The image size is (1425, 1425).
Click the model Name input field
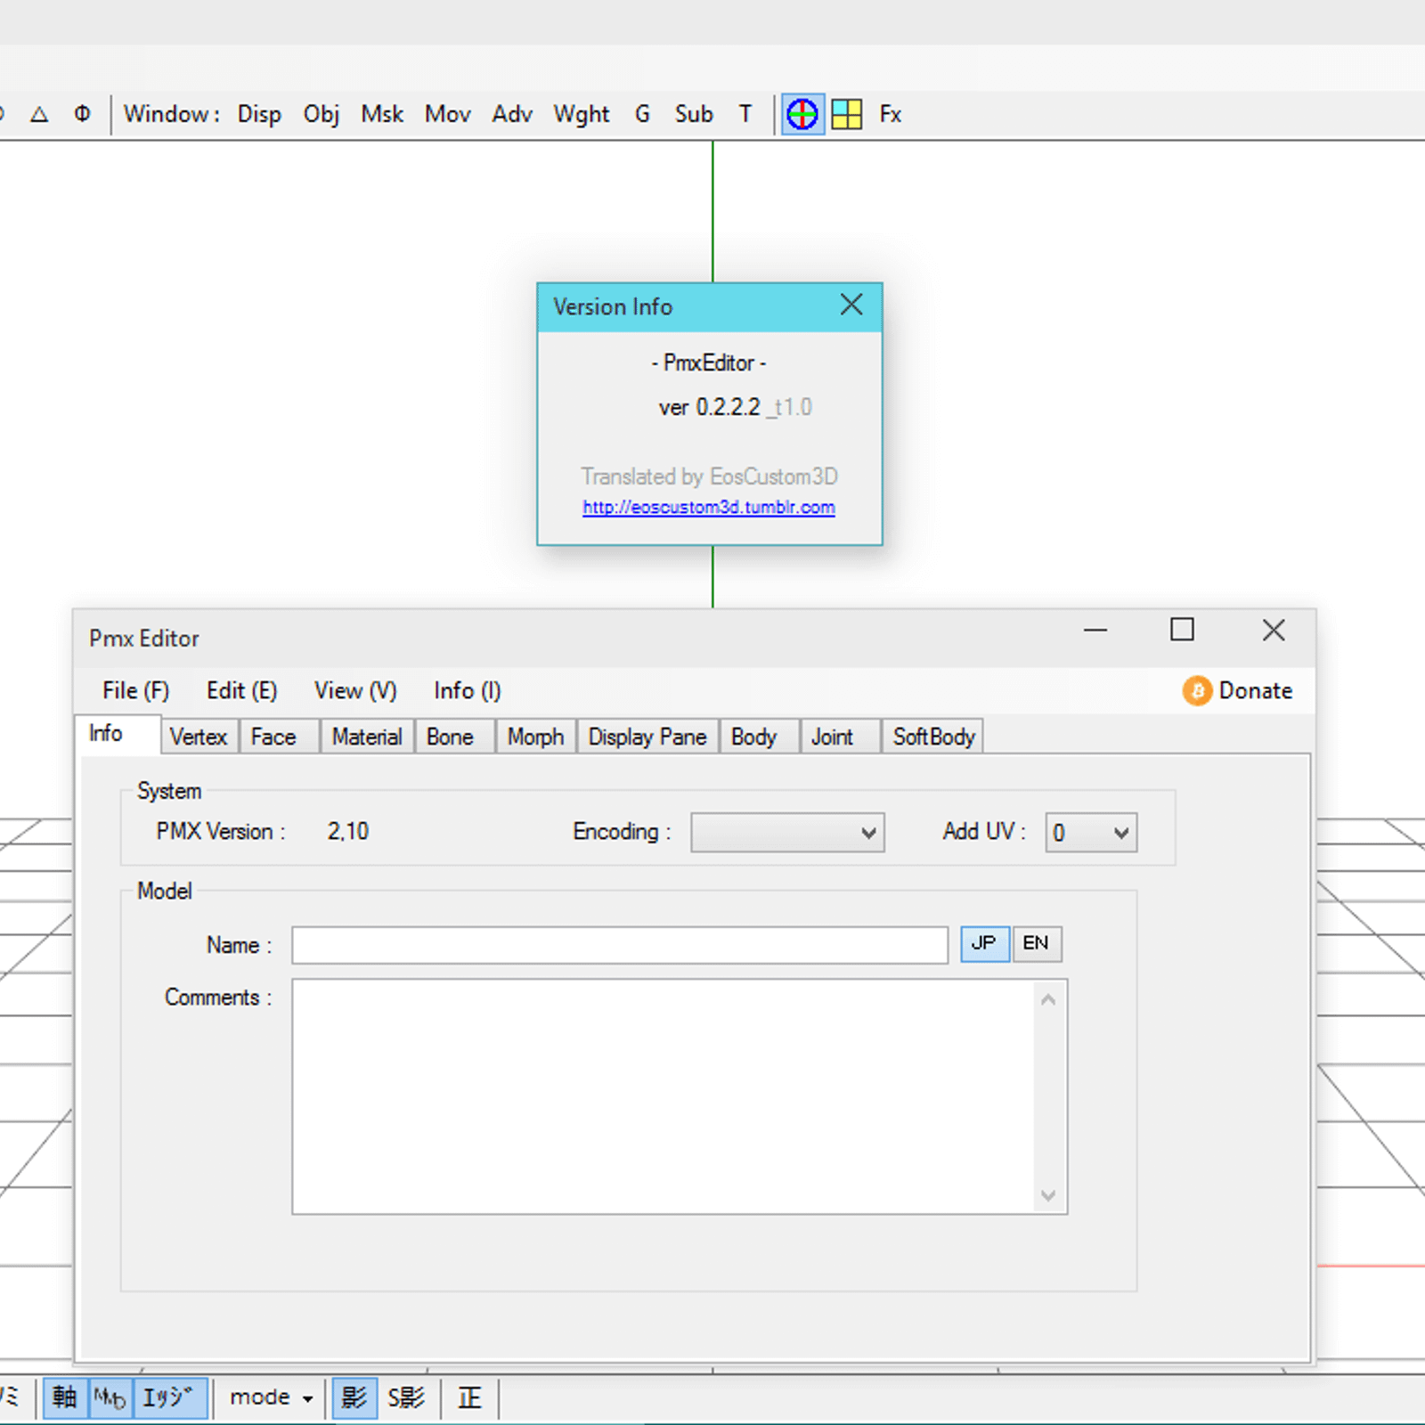(620, 945)
